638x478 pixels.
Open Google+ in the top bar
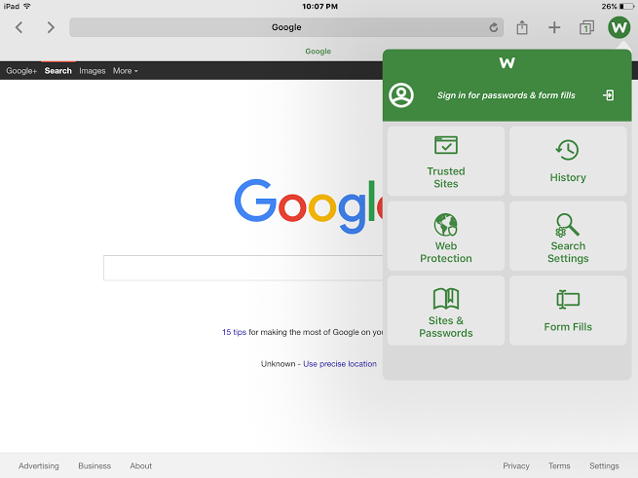point(21,71)
